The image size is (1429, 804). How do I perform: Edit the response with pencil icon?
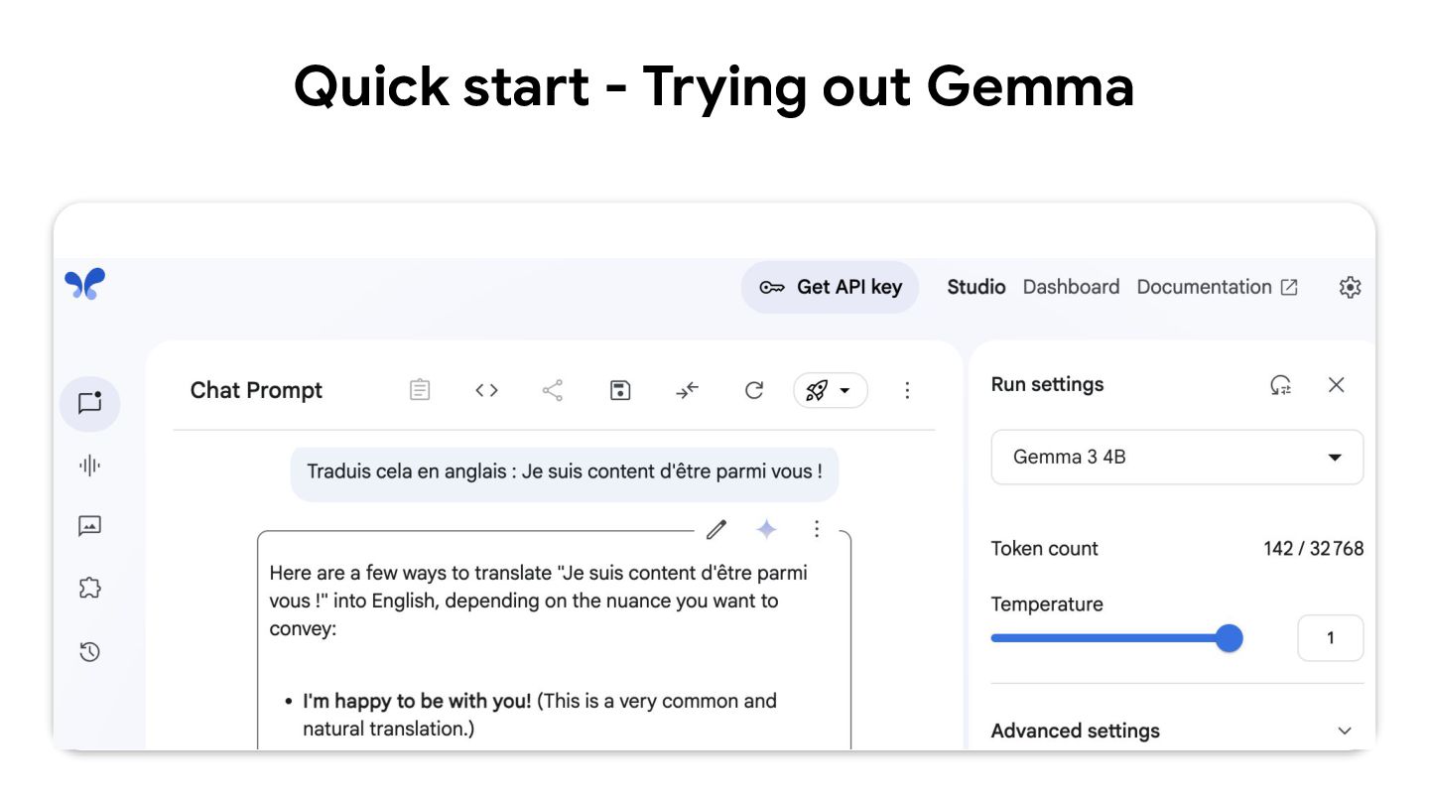click(x=716, y=530)
